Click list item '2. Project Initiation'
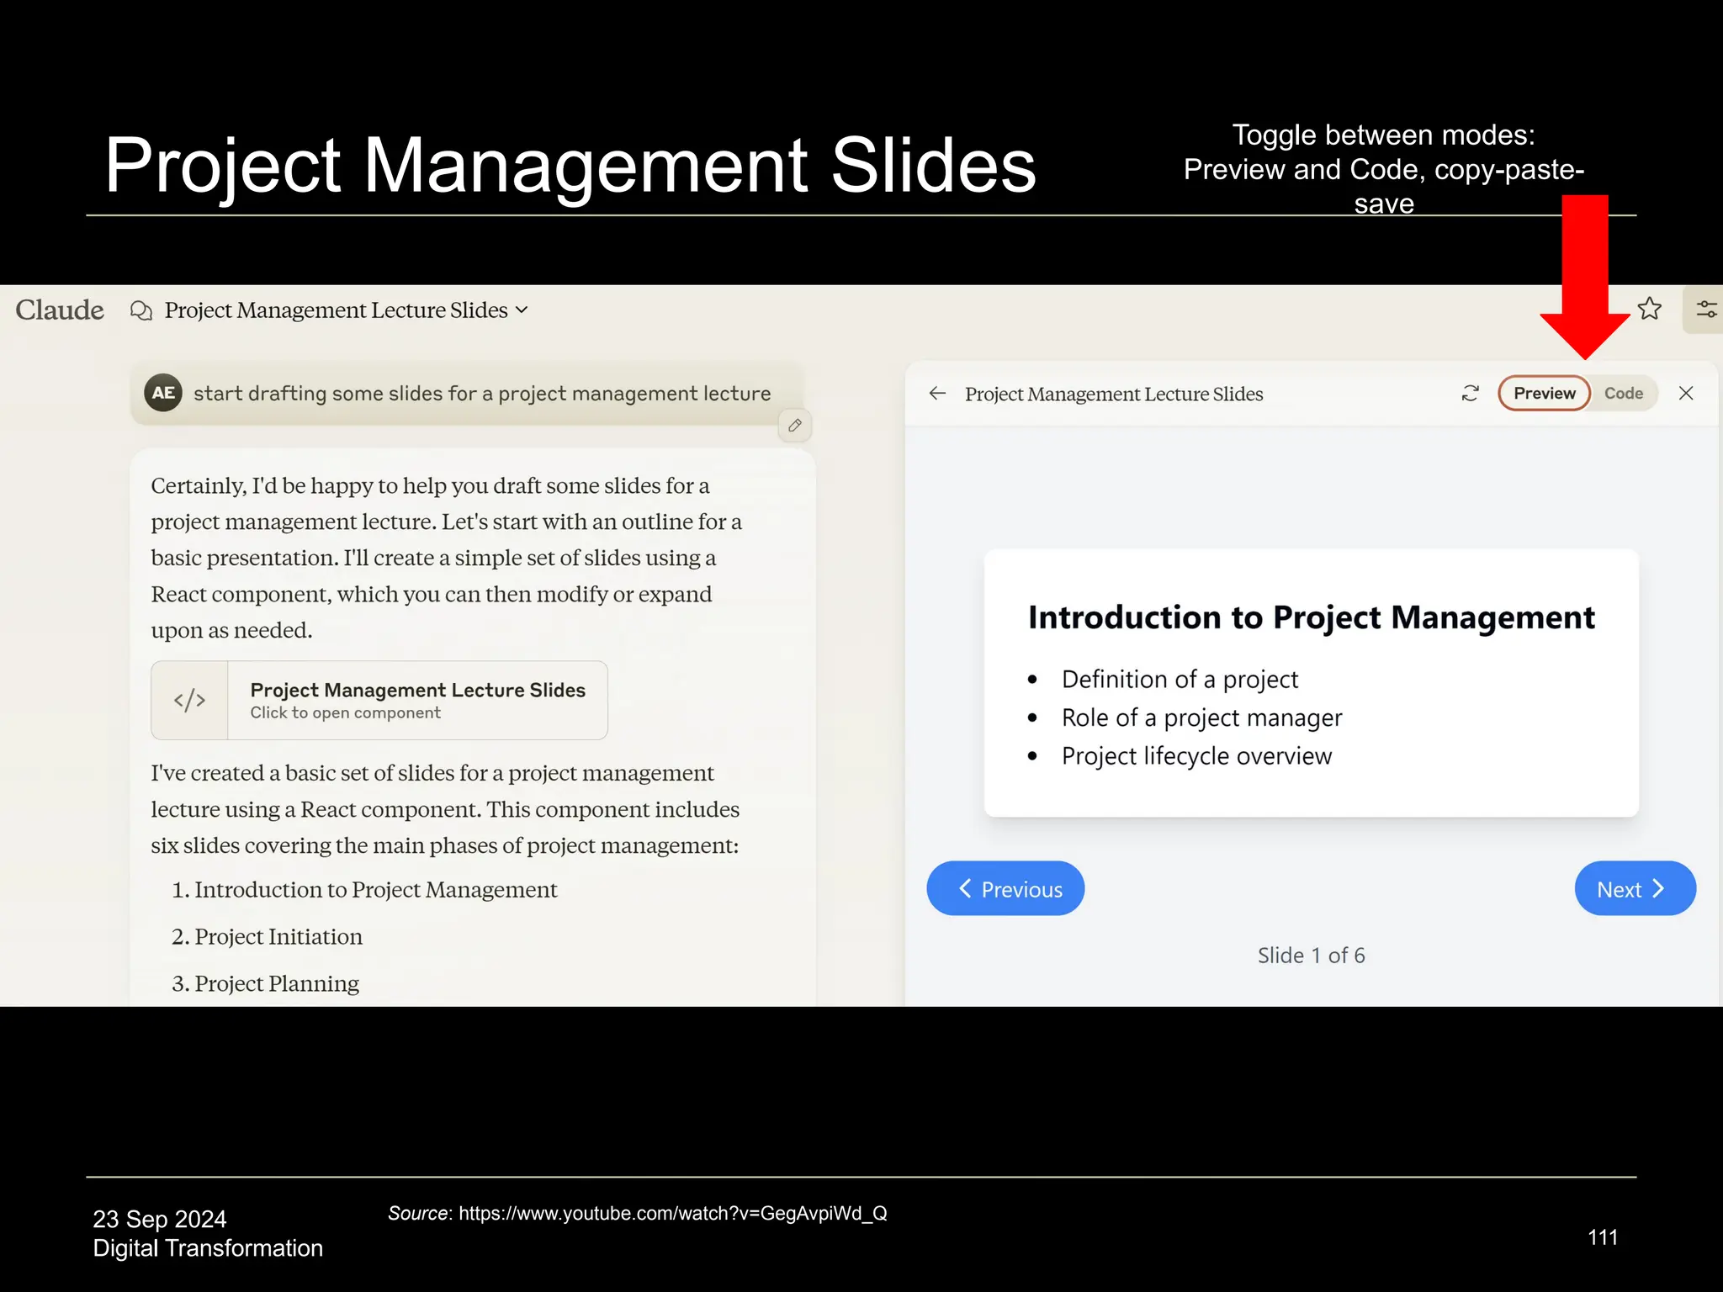This screenshot has height=1292, width=1723. coord(267,937)
